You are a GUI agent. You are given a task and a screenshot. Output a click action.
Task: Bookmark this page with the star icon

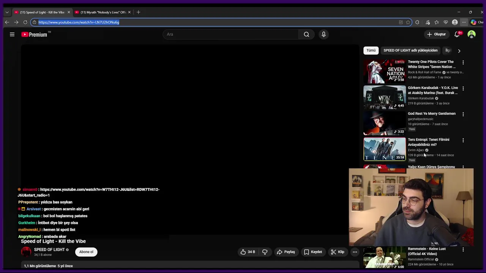point(408,22)
